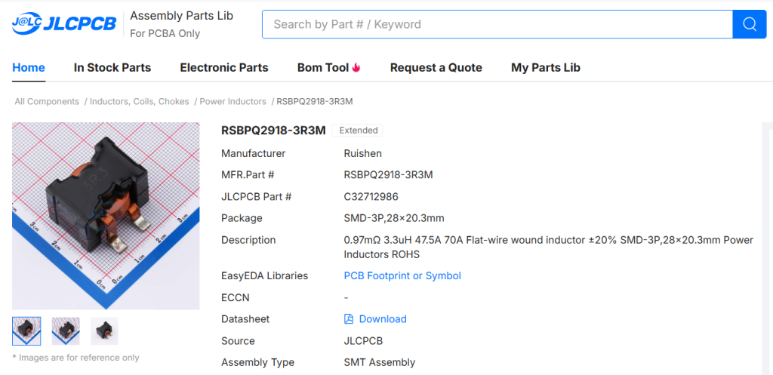Click the Bom Tool flame icon
This screenshot has height=375, width=773.
[x=356, y=68]
